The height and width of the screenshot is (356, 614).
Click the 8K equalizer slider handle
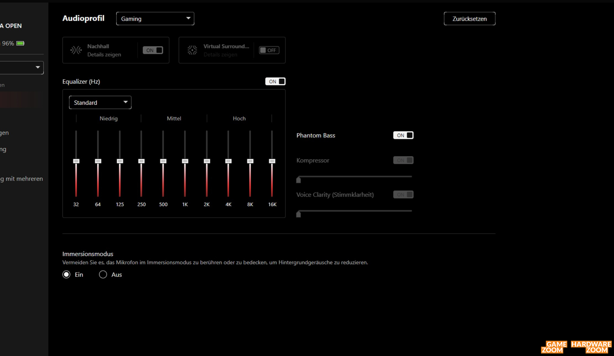(250, 161)
